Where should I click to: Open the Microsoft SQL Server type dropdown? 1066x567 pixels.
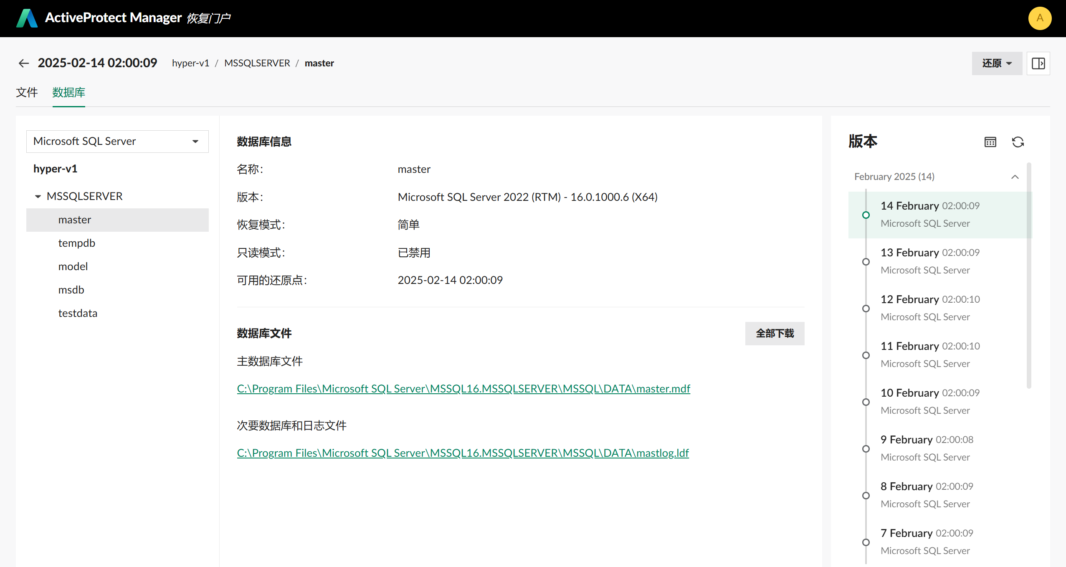117,141
